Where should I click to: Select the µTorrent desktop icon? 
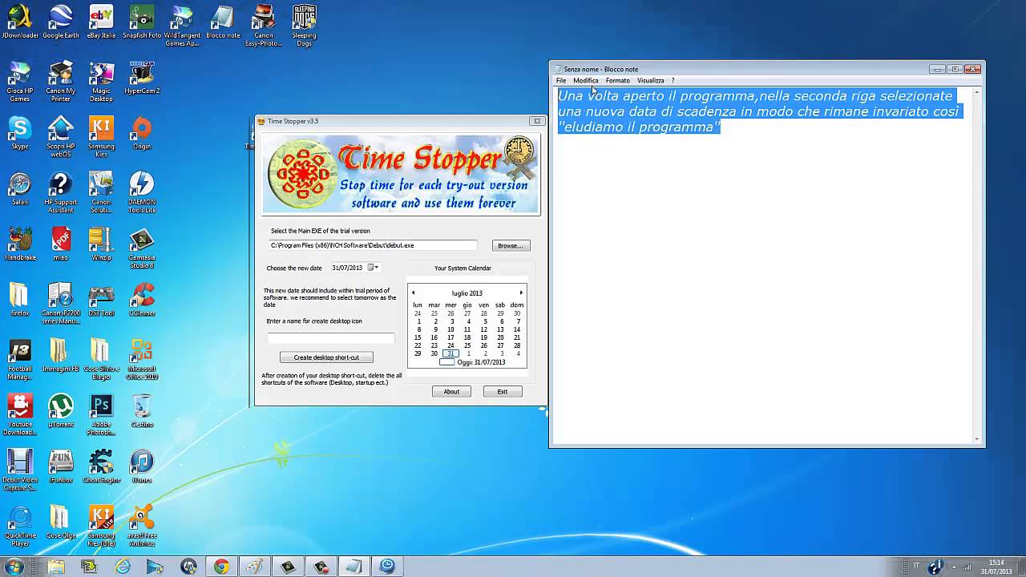click(x=61, y=410)
